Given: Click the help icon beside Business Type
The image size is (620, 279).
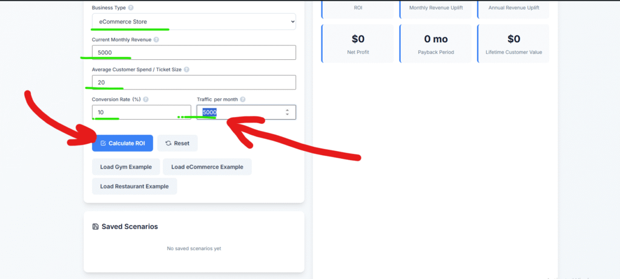Looking at the screenshot, I should coord(131,8).
